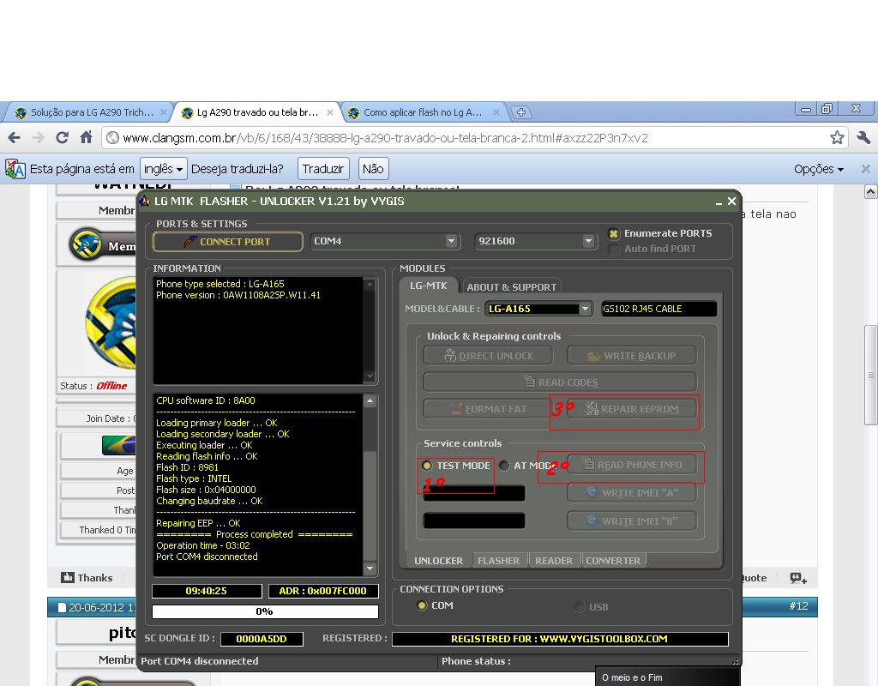The height and width of the screenshot is (686, 878).
Task: Click the FORMAT FAT button
Action: coord(488,409)
